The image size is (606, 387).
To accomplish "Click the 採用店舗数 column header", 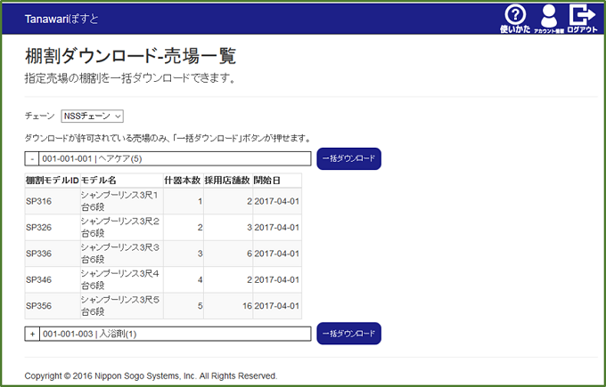I will [227, 181].
